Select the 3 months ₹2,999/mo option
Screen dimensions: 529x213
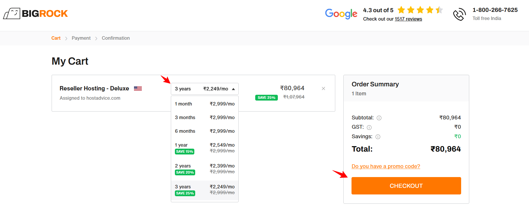coord(205,117)
